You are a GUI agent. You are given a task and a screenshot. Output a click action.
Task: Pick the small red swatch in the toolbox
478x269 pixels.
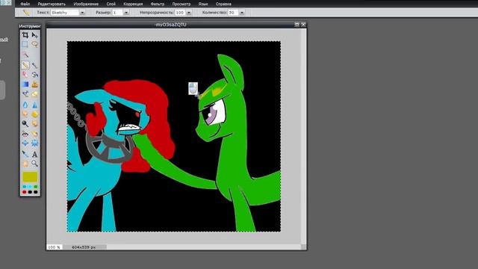click(25, 192)
